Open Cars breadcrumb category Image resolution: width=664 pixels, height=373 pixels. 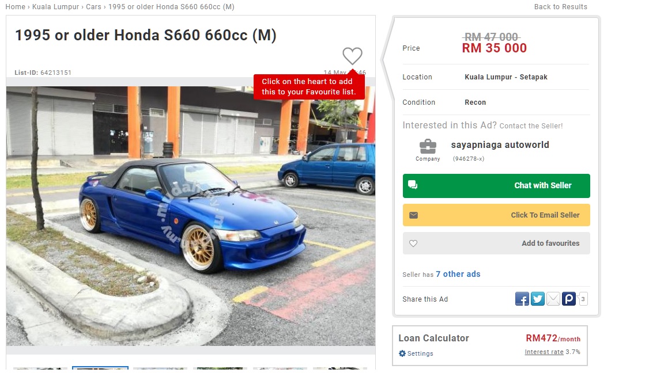(93, 7)
